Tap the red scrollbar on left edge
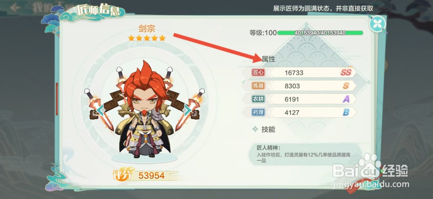 (57, 99)
